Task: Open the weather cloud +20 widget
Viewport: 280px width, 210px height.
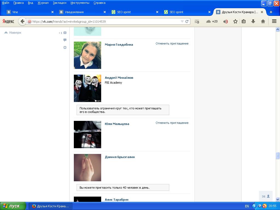Action: [x=212, y=21]
